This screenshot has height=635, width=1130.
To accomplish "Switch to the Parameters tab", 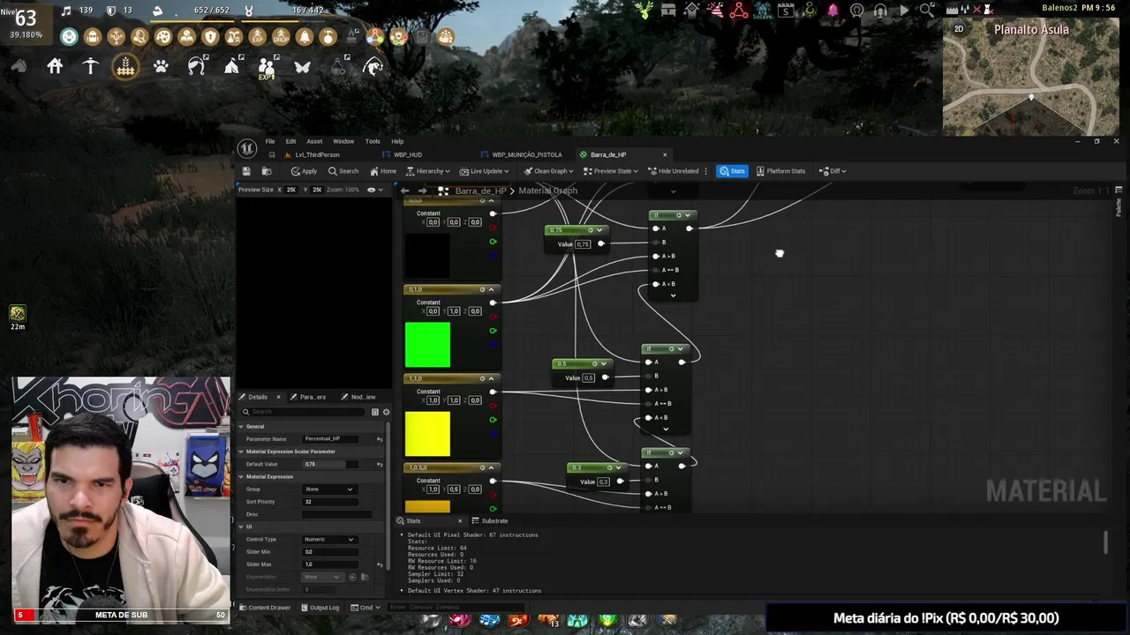I will pyautogui.click(x=312, y=397).
